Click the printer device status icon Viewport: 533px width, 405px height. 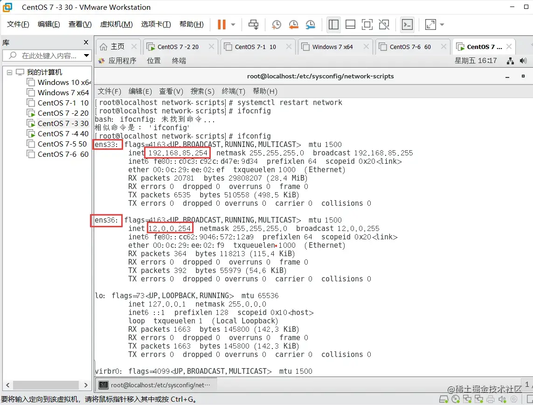click(491, 399)
